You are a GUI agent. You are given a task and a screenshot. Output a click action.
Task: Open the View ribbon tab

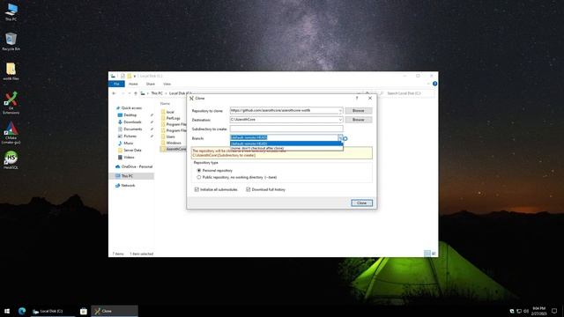pyautogui.click(x=167, y=84)
